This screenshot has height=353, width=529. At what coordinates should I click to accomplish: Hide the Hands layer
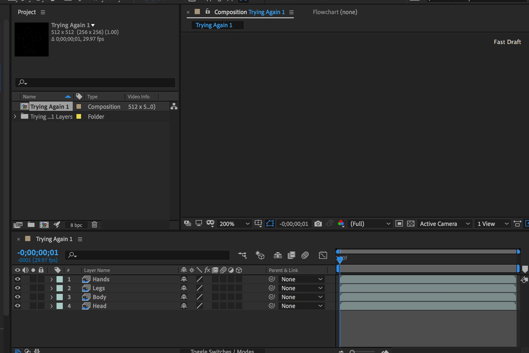pos(18,279)
